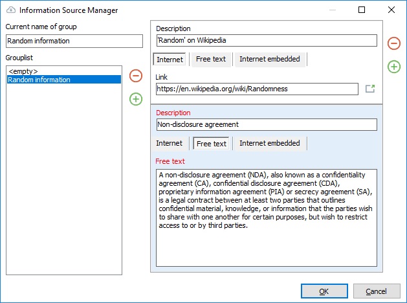Image resolution: width=407 pixels, height=303 pixels.
Task: Select the Internet tab in the Wikipedia entry
Action: click(170, 59)
